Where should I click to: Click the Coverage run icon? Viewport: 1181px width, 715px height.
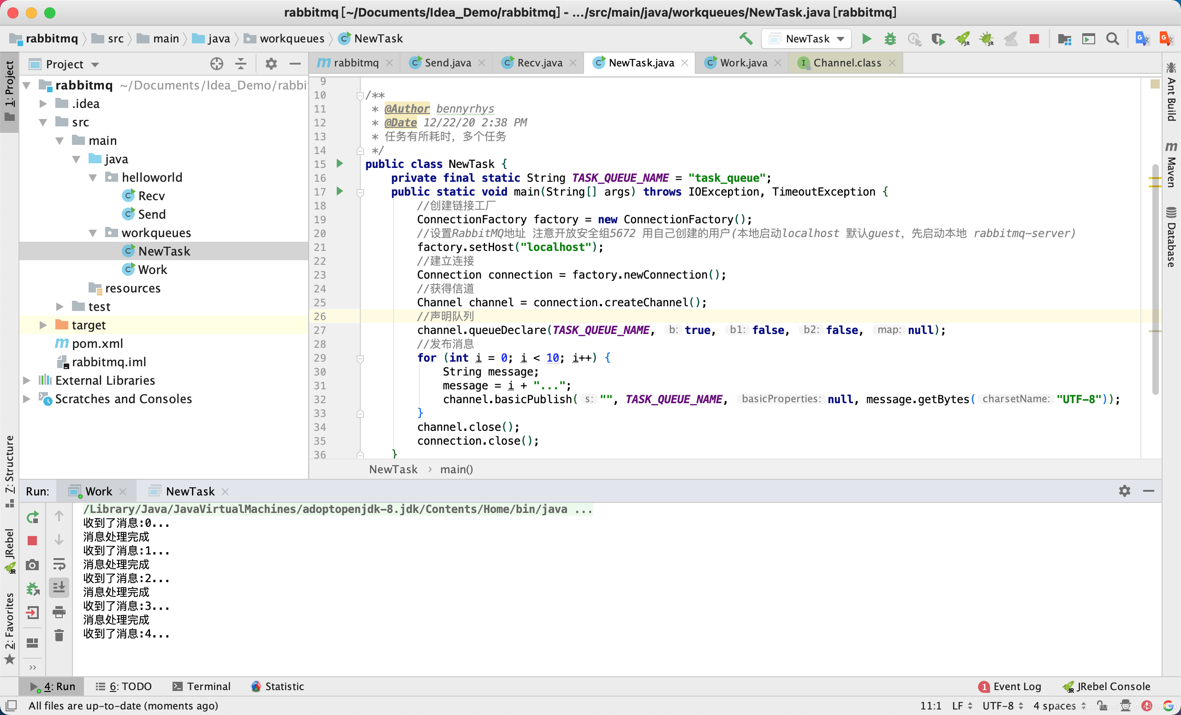click(938, 38)
